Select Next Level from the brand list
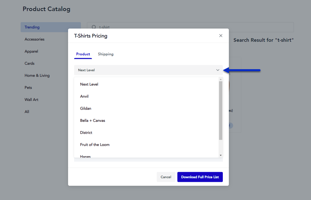The width and height of the screenshot is (311, 200). [89, 84]
